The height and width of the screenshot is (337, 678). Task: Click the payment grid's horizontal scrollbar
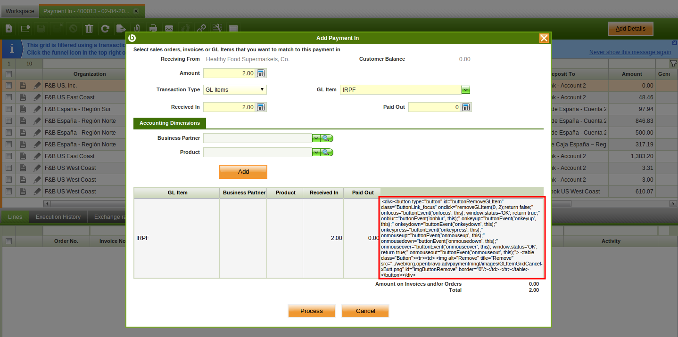(85, 204)
